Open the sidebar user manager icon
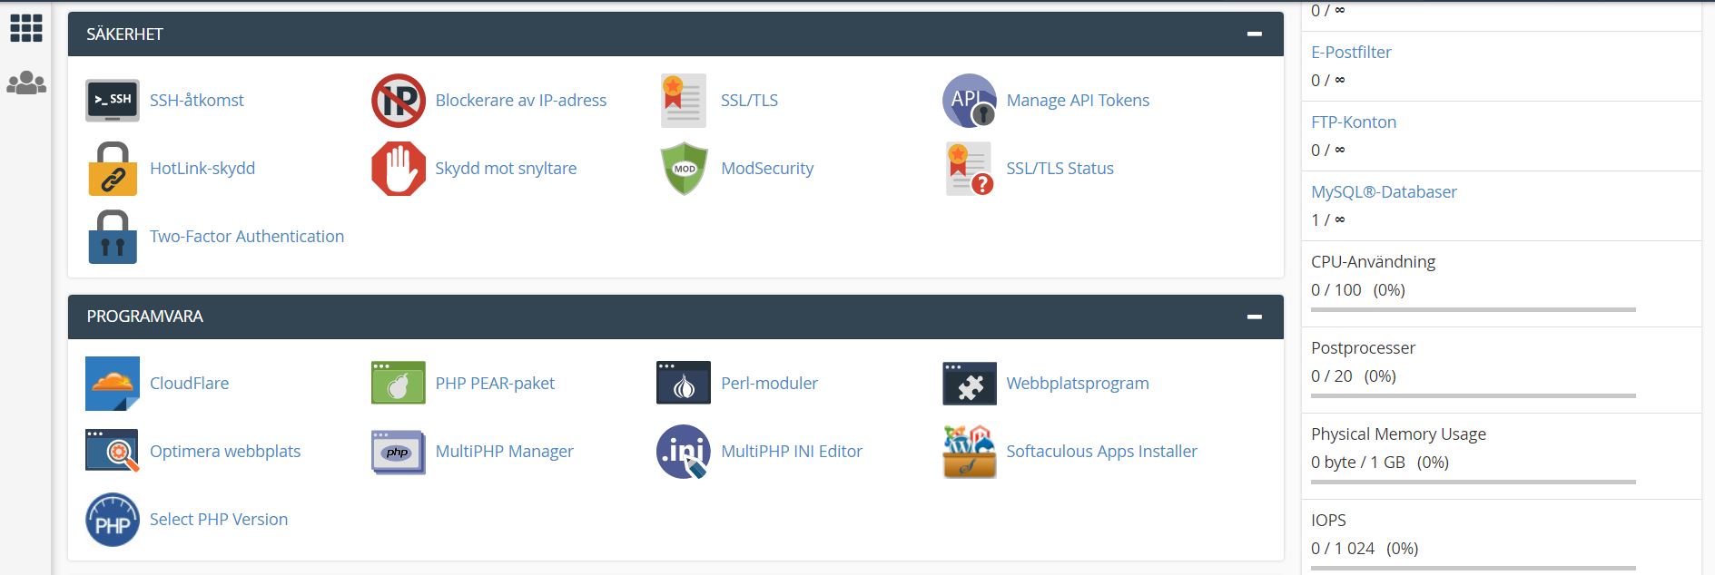The width and height of the screenshot is (1715, 575). pyautogui.click(x=26, y=83)
